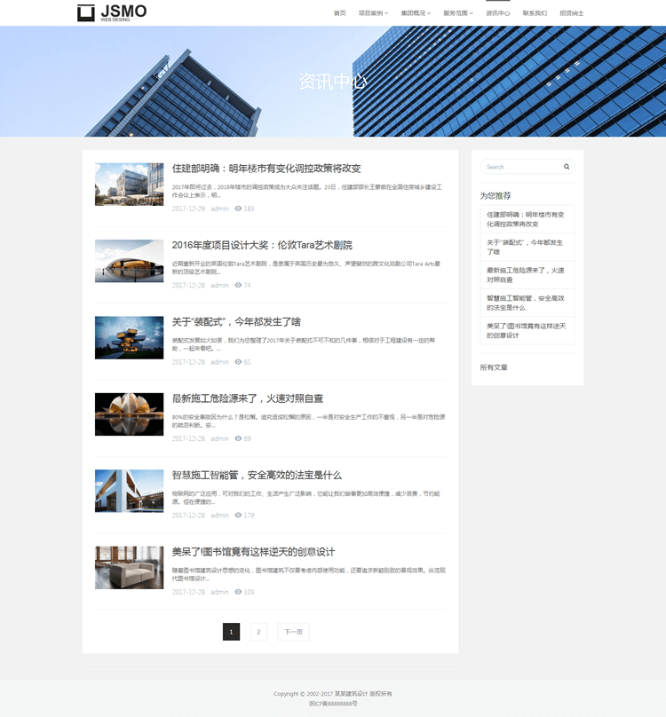Click 浙ICP备88888888号 footer text
The height and width of the screenshot is (717, 666).
tap(333, 704)
